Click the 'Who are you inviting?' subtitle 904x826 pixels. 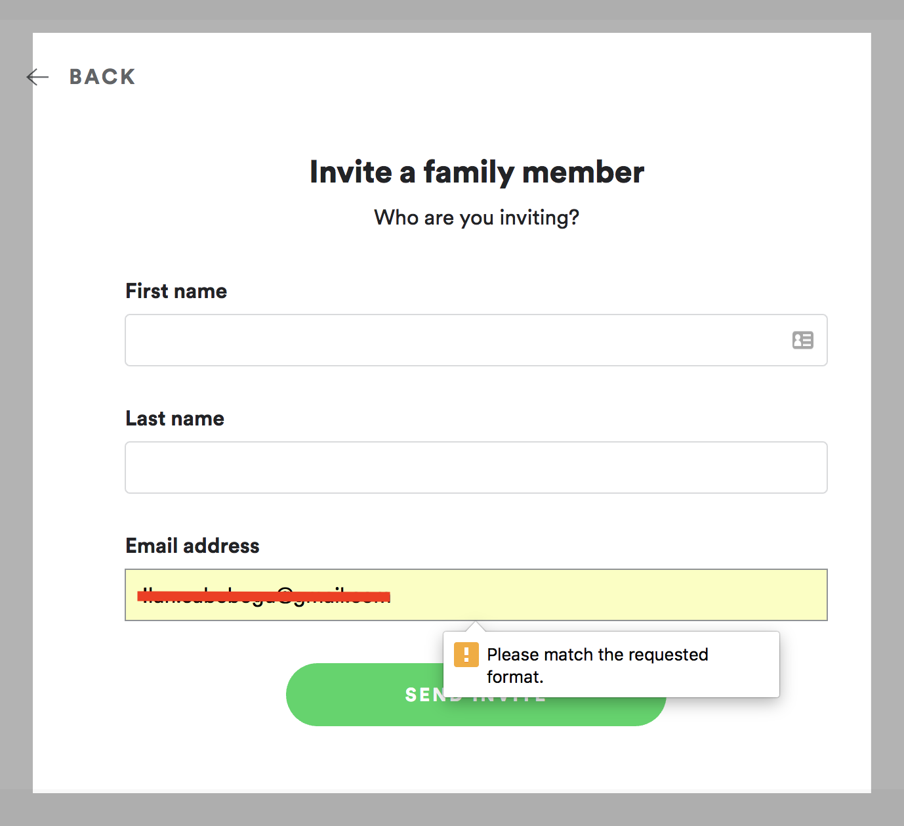click(x=476, y=217)
